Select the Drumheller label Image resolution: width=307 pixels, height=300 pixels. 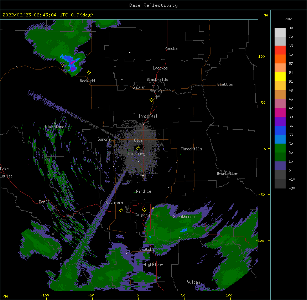pos(227,174)
